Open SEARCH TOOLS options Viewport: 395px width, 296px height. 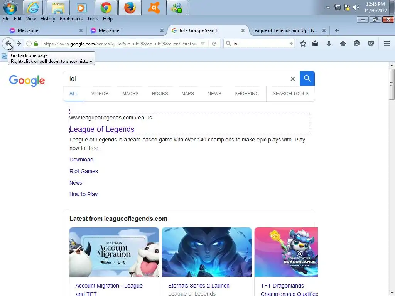point(290,94)
